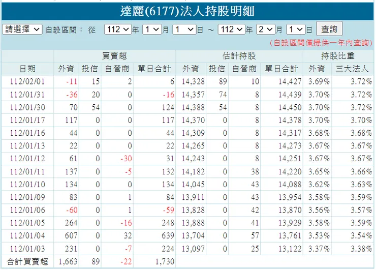Viewport: 376px width, 270px height.
Task: Click the 3.69% foreign ratio
Action: 319,82
